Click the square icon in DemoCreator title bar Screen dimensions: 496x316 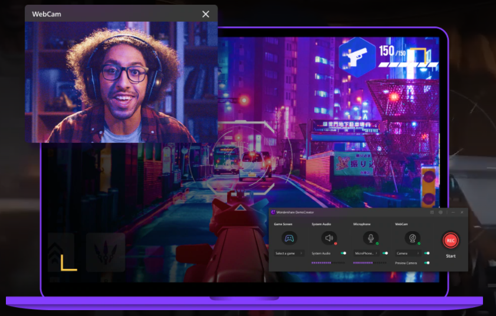point(432,212)
